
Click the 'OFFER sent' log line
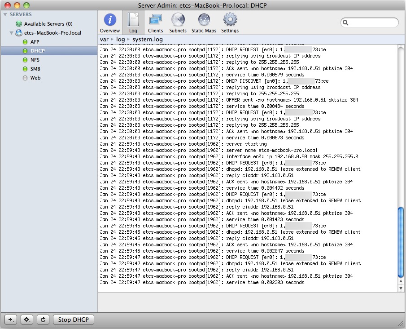point(229,100)
